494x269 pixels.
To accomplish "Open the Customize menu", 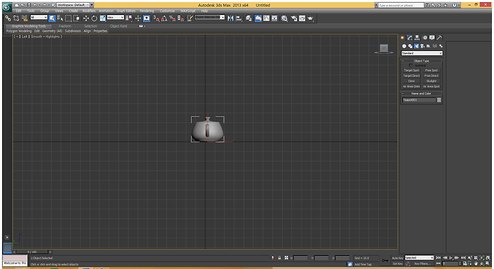I will point(167,11).
